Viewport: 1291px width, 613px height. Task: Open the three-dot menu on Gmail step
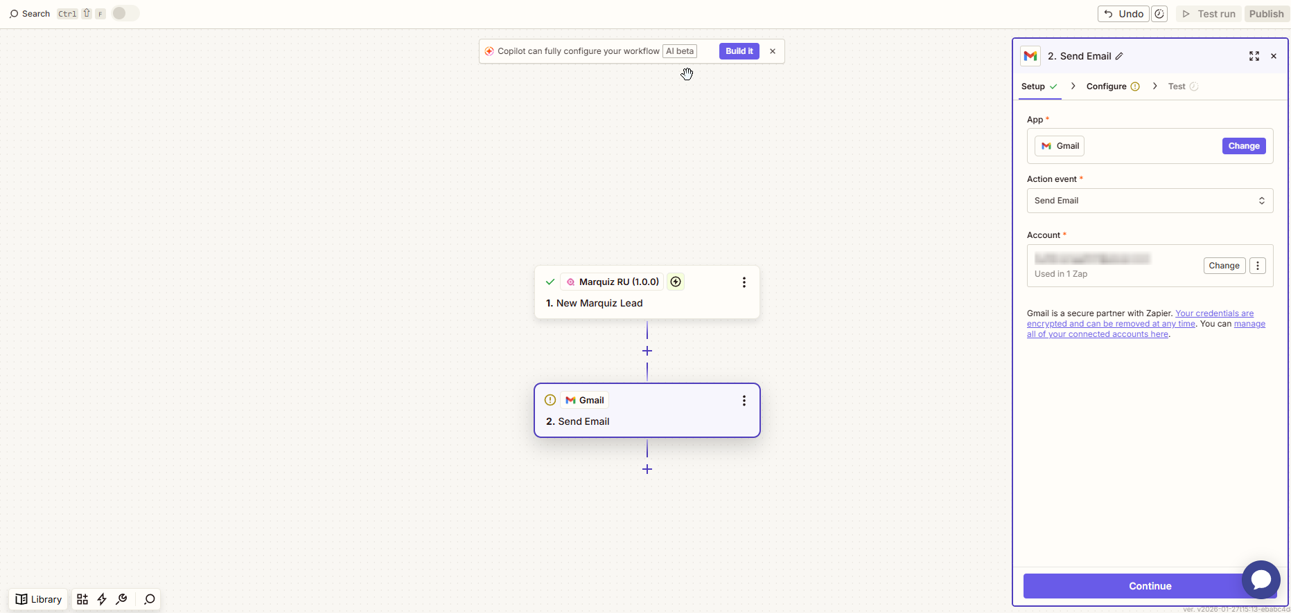pyautogui.click(x=744, y=401)
